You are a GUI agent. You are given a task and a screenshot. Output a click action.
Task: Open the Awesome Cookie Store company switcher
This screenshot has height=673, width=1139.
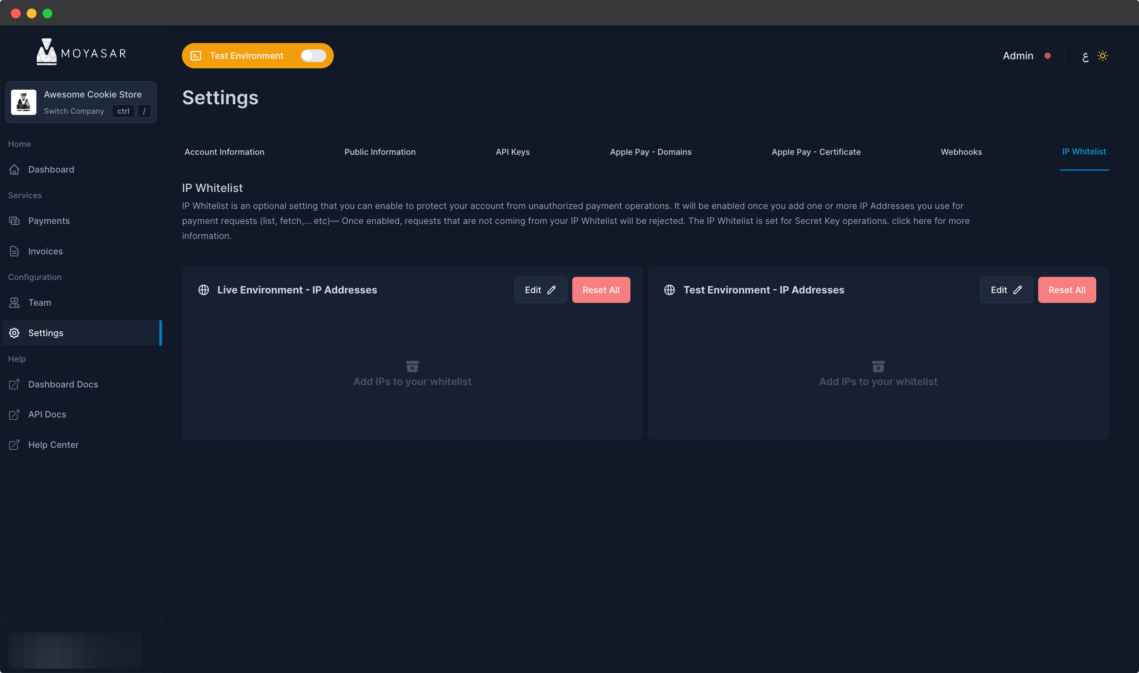(81, 103)
